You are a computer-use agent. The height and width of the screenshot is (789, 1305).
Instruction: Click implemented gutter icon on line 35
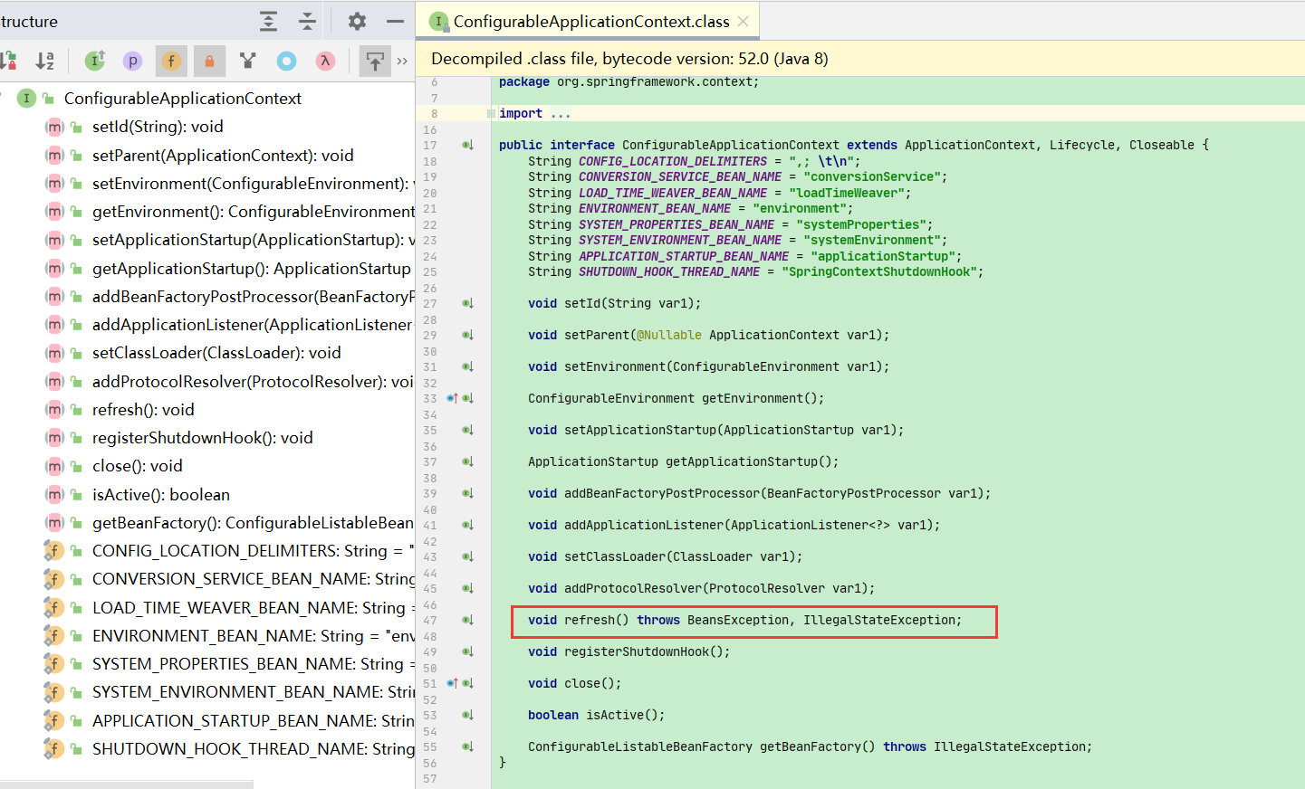tap(467, 430)
